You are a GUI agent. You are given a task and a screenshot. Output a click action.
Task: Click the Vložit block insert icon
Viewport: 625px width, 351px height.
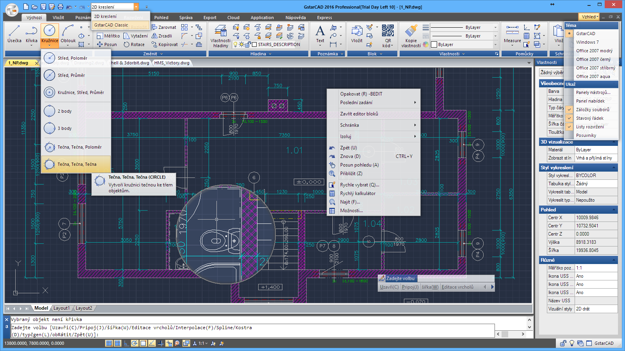[357, 34]
